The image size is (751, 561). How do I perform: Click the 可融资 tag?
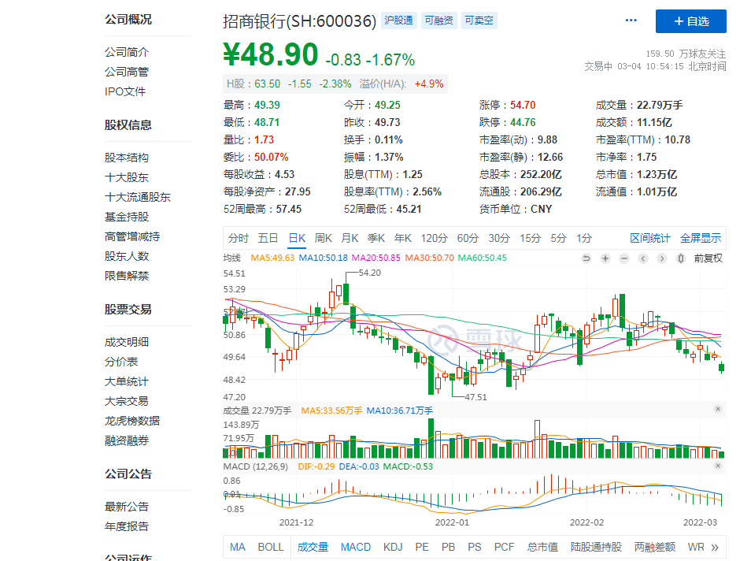438,20
